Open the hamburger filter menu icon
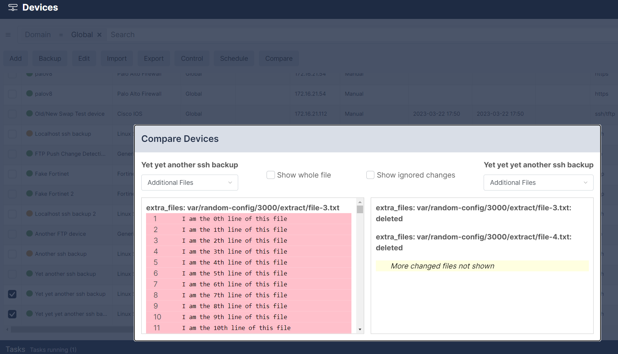The image size is (618, 354). click(x=8, y=35)
